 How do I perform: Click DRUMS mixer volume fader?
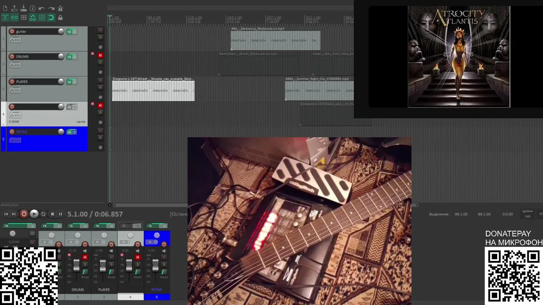[x=76, y=265]
